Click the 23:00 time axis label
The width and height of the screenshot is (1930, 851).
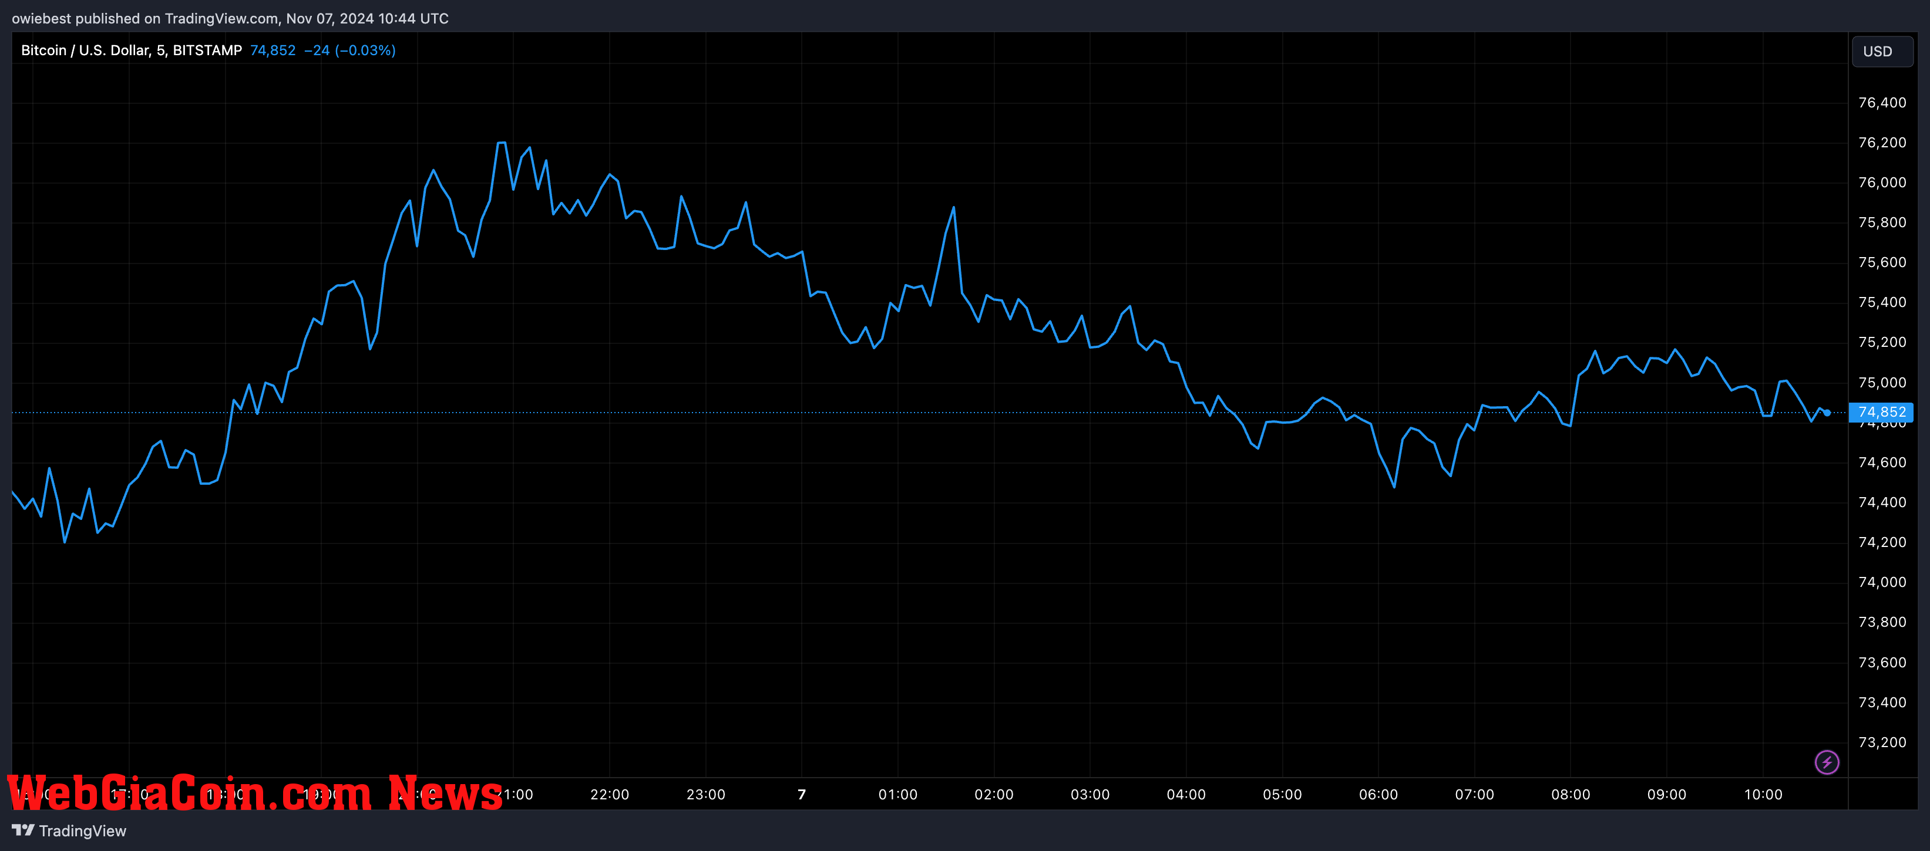point(706,794)
